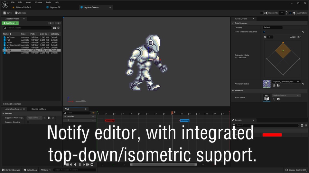Collapse the Features section
This screenshot has height=173, width=309.
(x=3, y=113)
